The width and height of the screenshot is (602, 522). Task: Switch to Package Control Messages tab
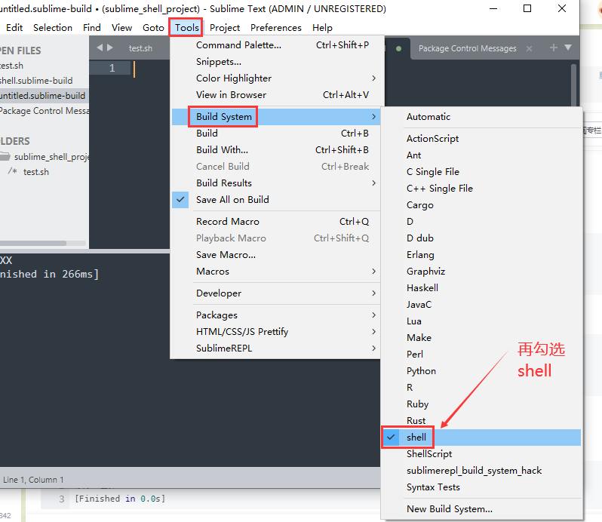pyautogui.click(x=467, y=48)
